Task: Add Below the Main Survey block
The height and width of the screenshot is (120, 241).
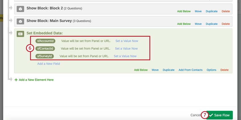Action: (x=184, y=24)
